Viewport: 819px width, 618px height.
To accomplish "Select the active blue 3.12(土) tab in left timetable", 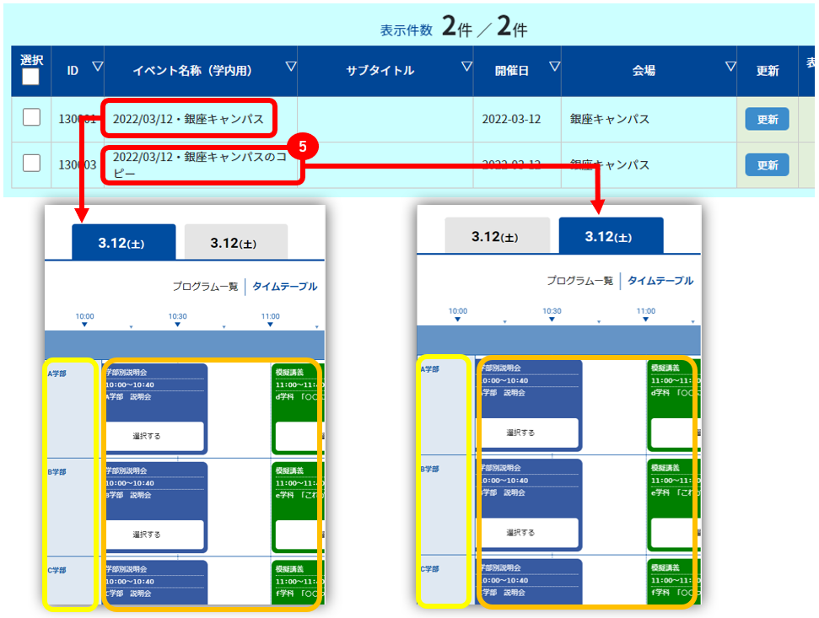I will tap(124, 242).
